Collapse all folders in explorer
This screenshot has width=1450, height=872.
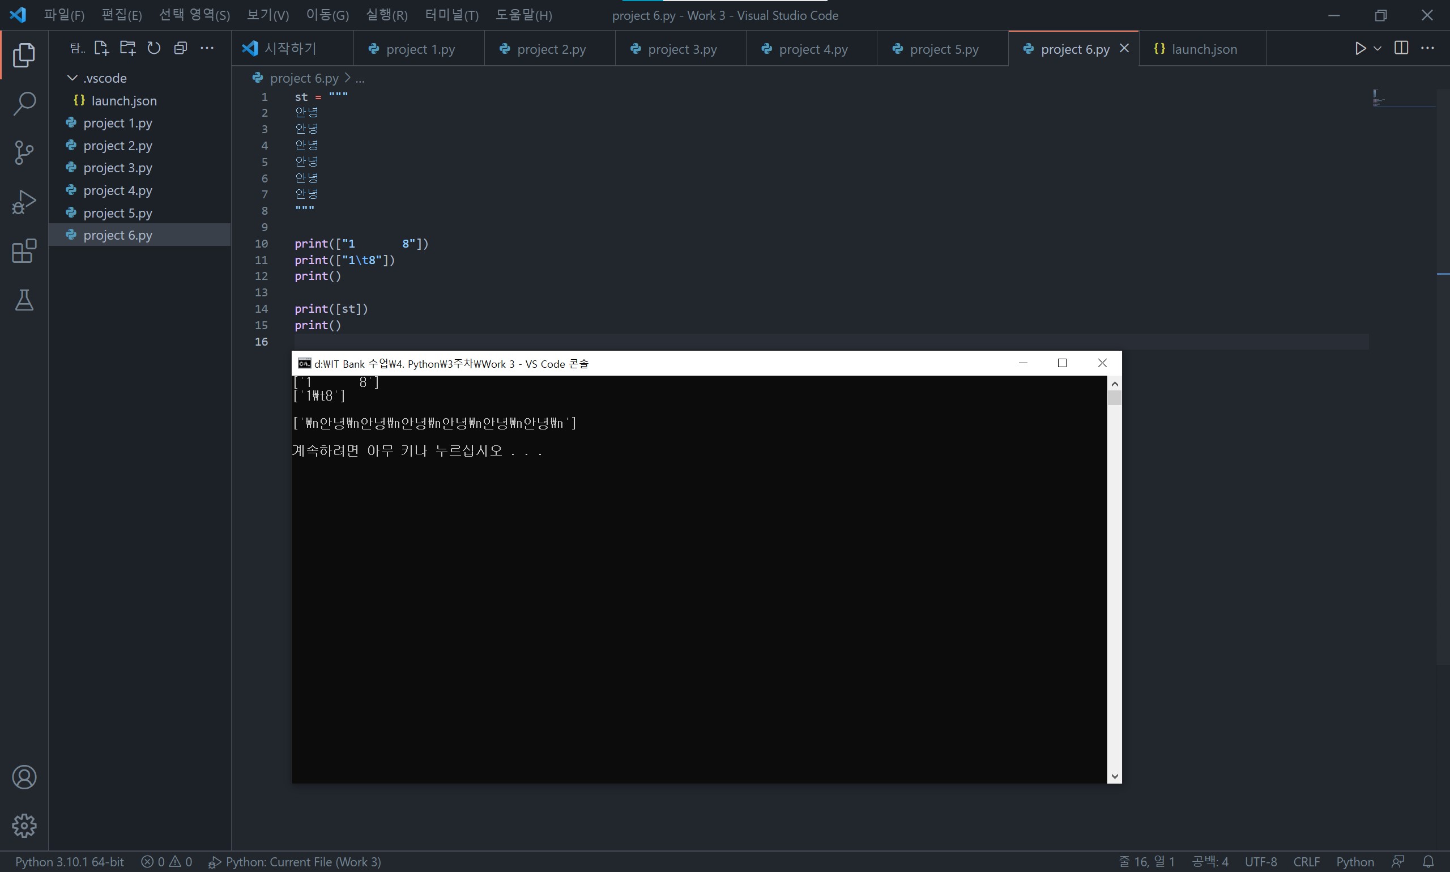(180, 48)
